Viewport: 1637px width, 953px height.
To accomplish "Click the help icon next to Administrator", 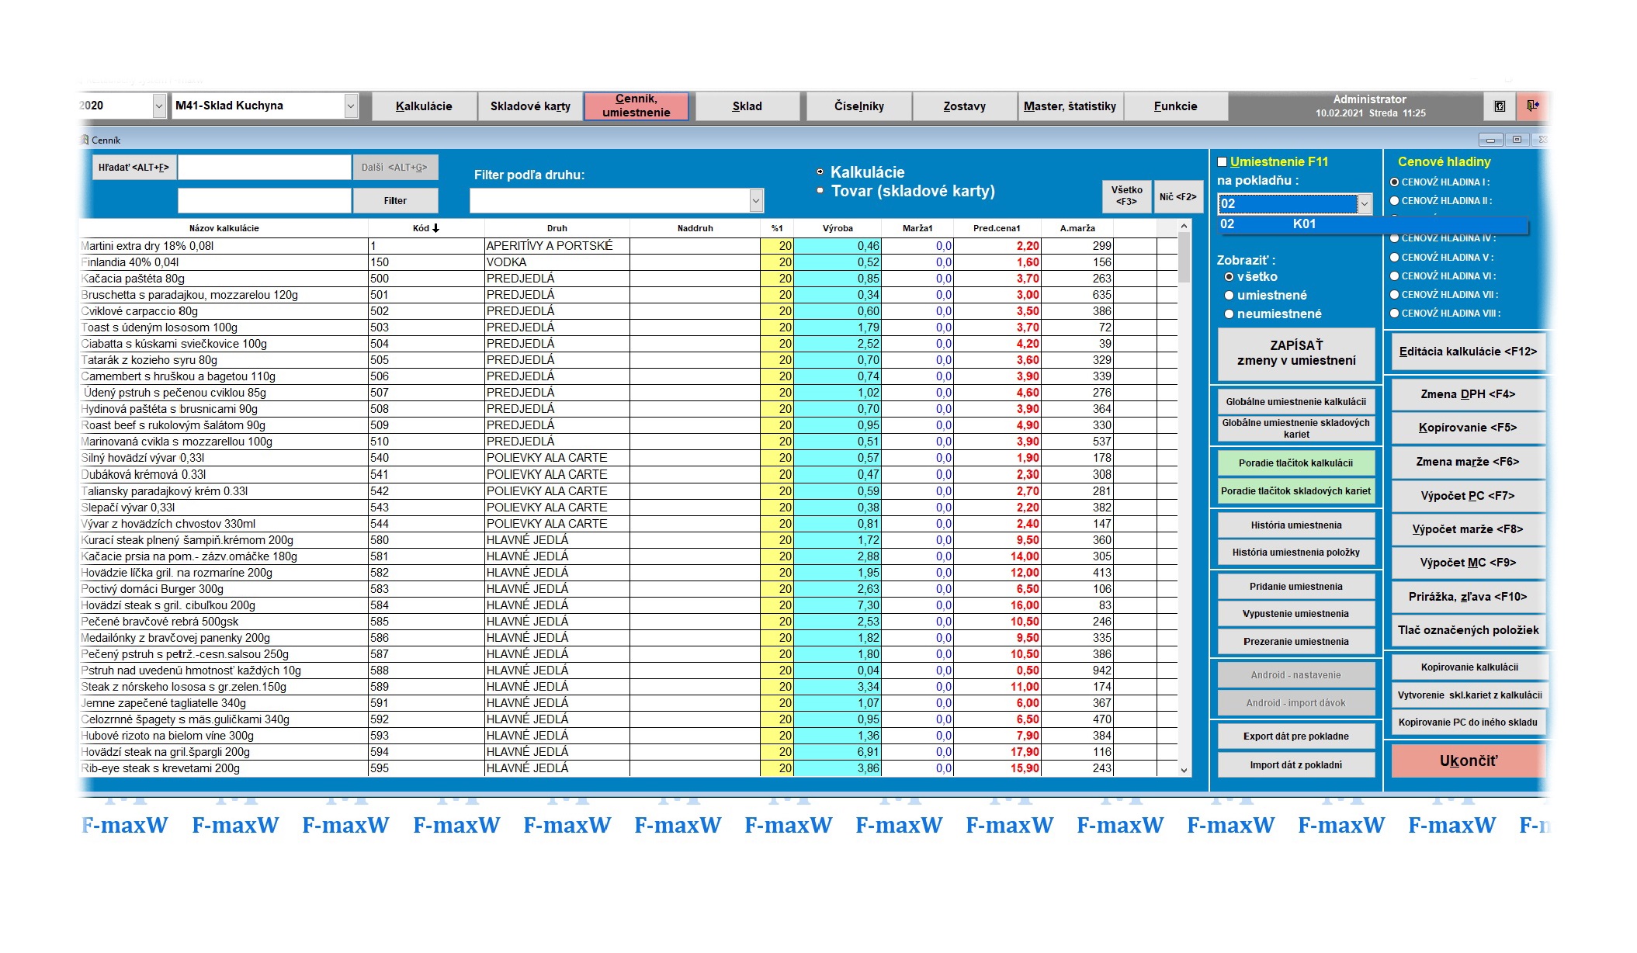I will 1500,106.
